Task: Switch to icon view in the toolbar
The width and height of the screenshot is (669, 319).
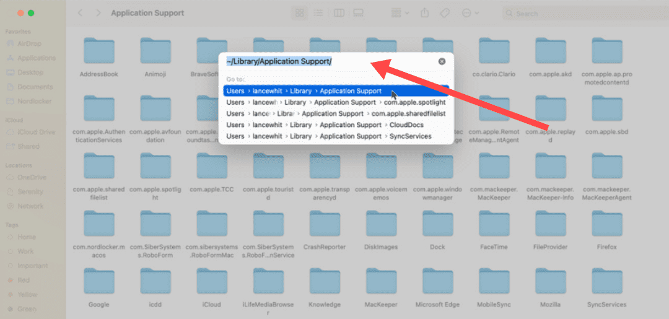Action: (x=300, y=13)
